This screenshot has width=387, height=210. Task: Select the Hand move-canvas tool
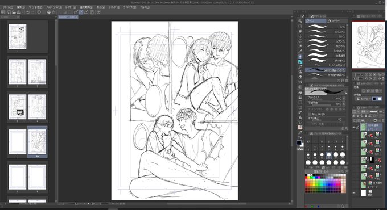(x=300, y=31)
